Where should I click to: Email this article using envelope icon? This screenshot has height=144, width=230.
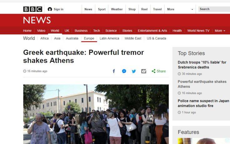click(x=144, y=71)
